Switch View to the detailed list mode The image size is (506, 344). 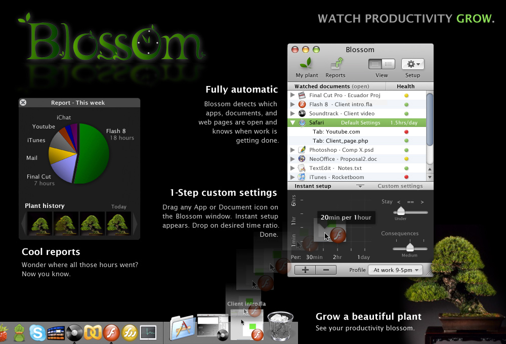click(x=388, y=64)
